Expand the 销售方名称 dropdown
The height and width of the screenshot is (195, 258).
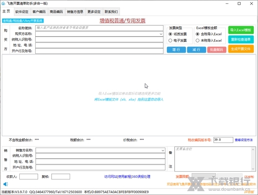[163, 150]
